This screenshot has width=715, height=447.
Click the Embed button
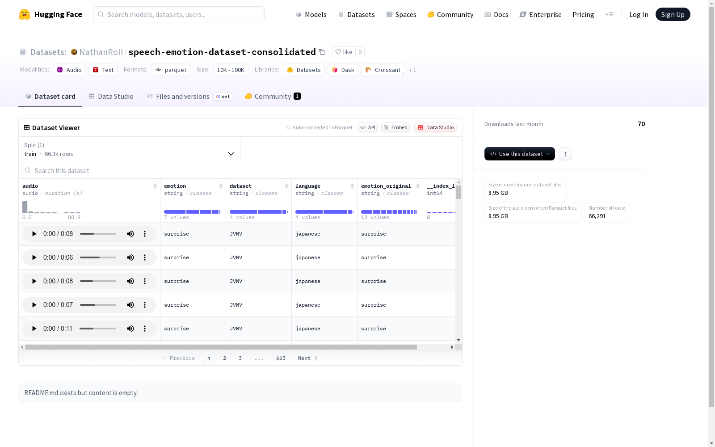pos(395,127)
